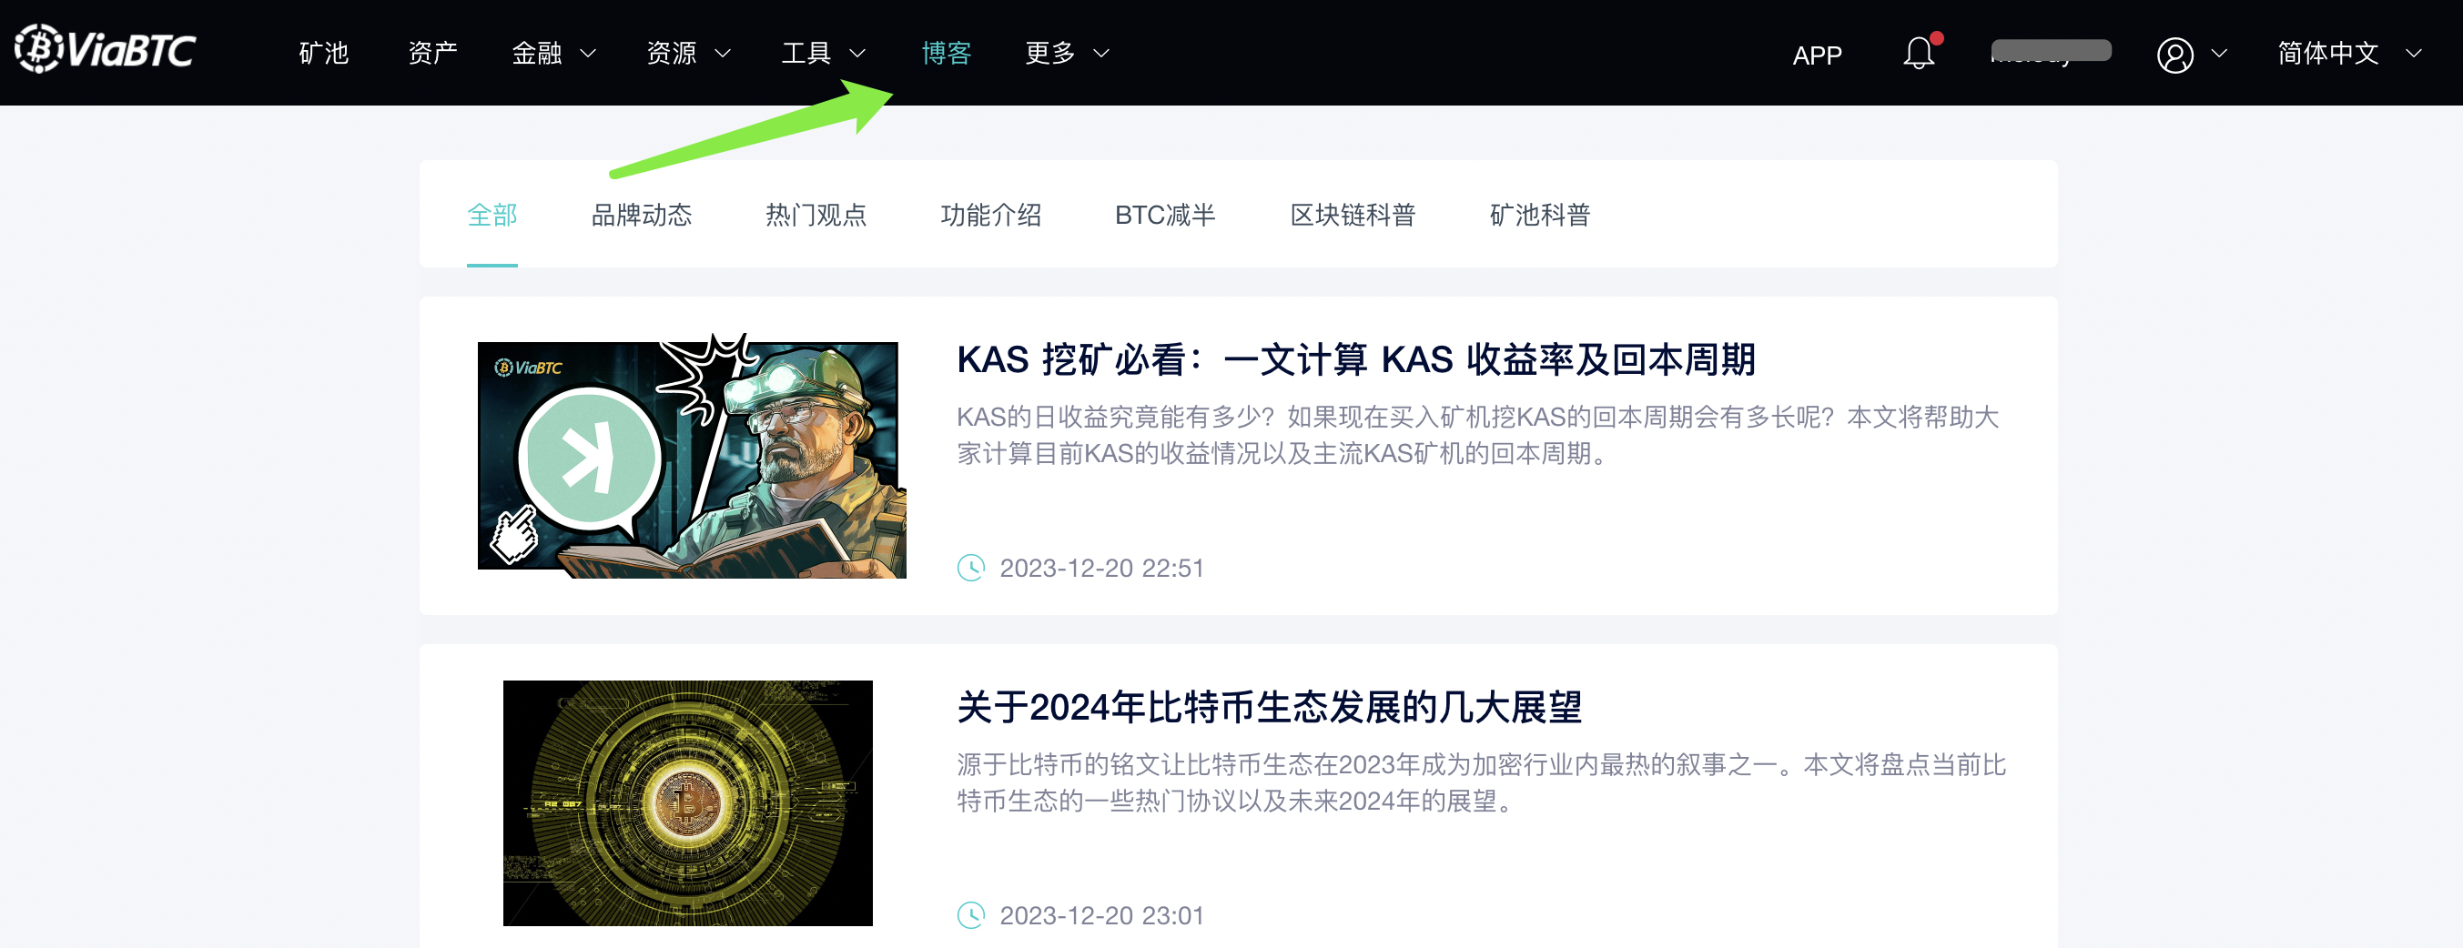The image size is (2463, 948).
Task: Select the 博客 navigation item
Action: [947, 53]
